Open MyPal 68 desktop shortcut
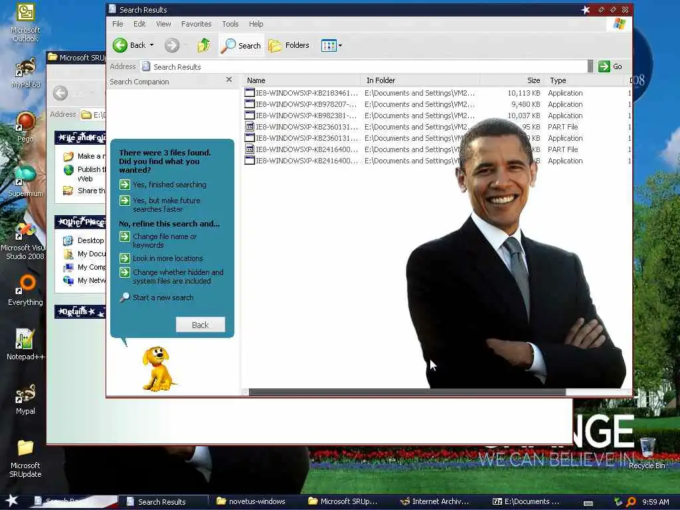The image size is (680, 510). coord(25,73)
